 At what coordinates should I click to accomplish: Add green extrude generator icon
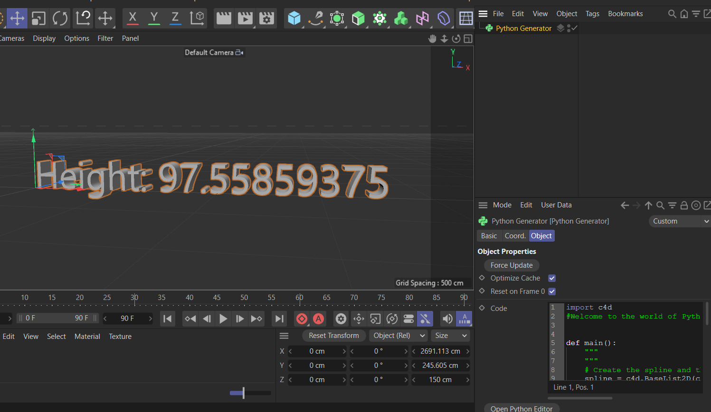(x=358, y=19)
